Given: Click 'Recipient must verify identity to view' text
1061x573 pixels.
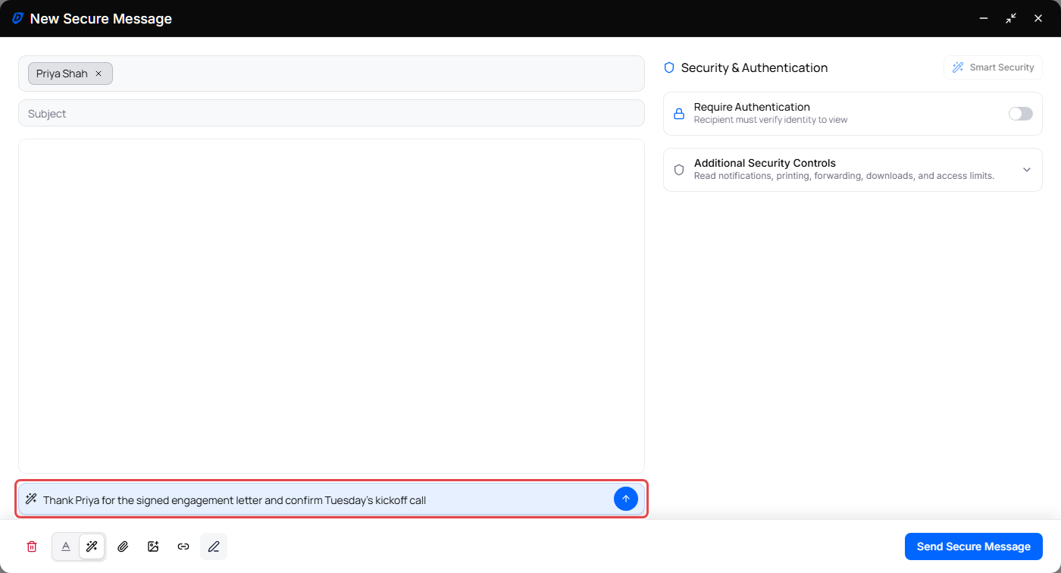Looking at the screenshot, I should 771,120.
